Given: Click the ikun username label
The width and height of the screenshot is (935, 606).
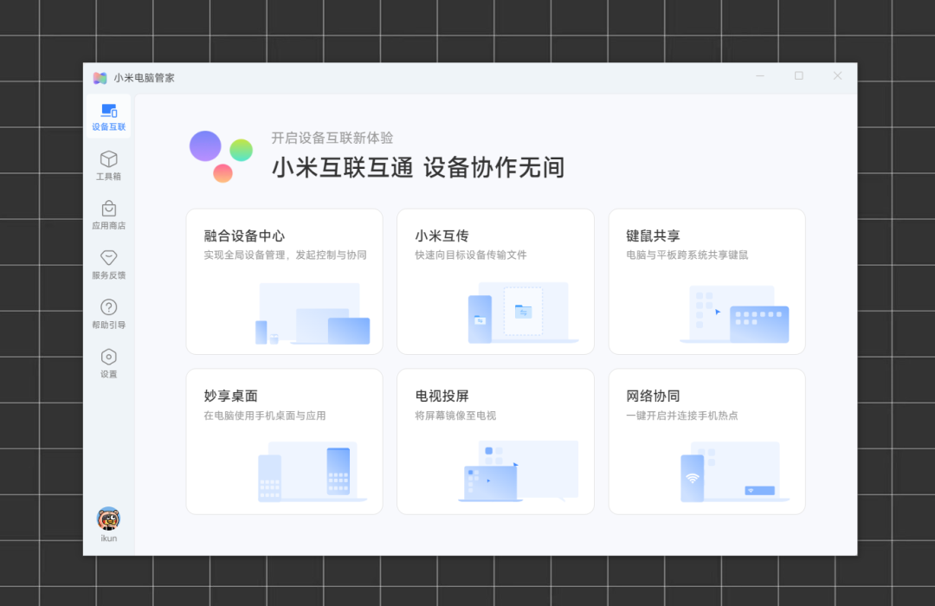Looking at the screenshot, I should point(108,538).
